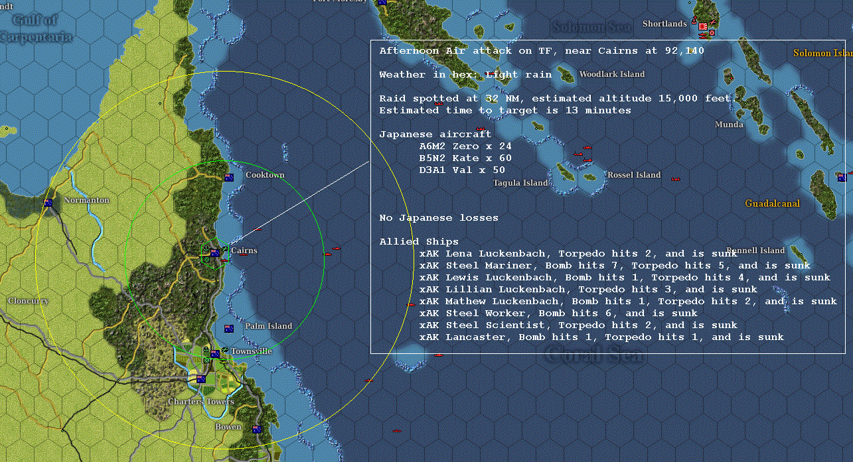Open the Cairns port anchor icon
Image resolution: width=853 pixels, height=462 pixels.
pos(206,249)
